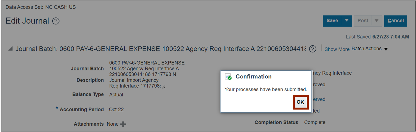
Task: Open the partially hidden Reserved funds link
Action: click(318, 99)
